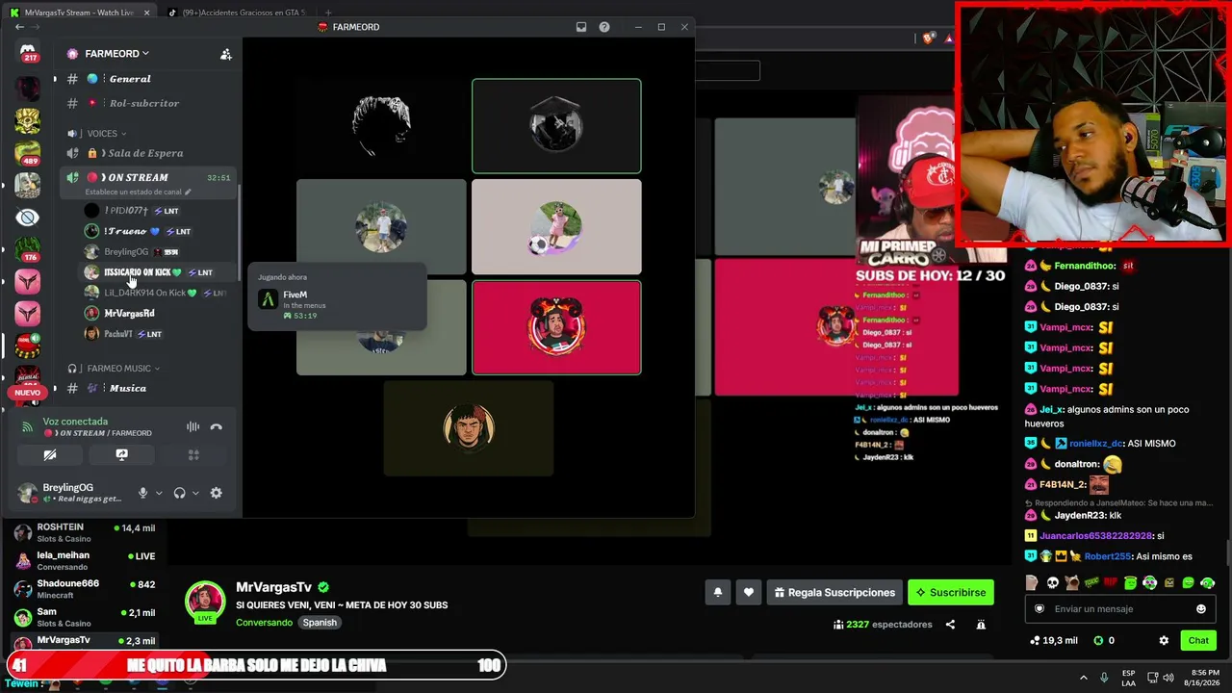Invite people to FARMEORD server icon
Screen dimensions: 1232x693
pyautogui.click(x=226, y=54)
